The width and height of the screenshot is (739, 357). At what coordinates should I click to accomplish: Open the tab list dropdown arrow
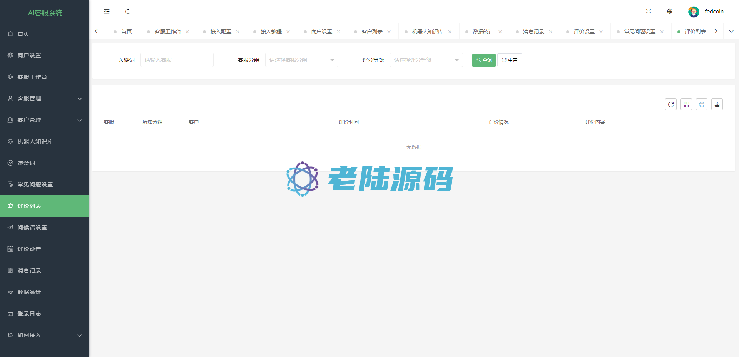tap(731, 31)
